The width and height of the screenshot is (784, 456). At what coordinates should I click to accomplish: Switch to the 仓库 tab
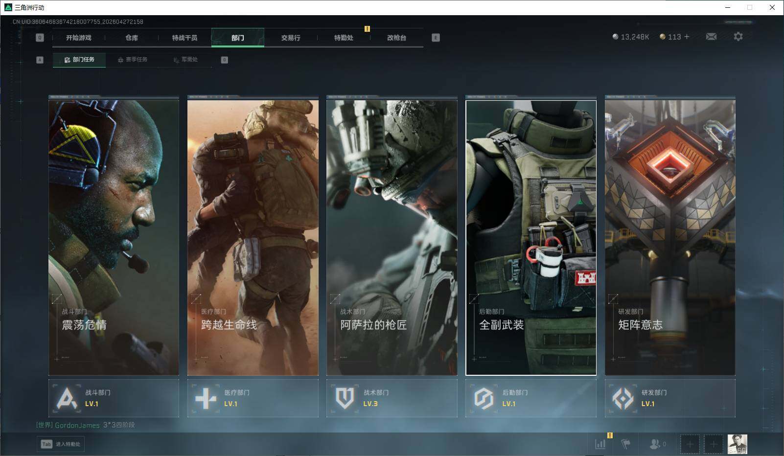coord(132,38)
